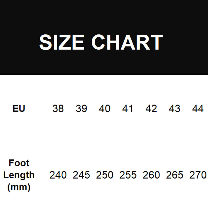Click the (mm) unit text
Viewport: 208px width, 208px height.
pyautogui.click(x=19, y=187)
